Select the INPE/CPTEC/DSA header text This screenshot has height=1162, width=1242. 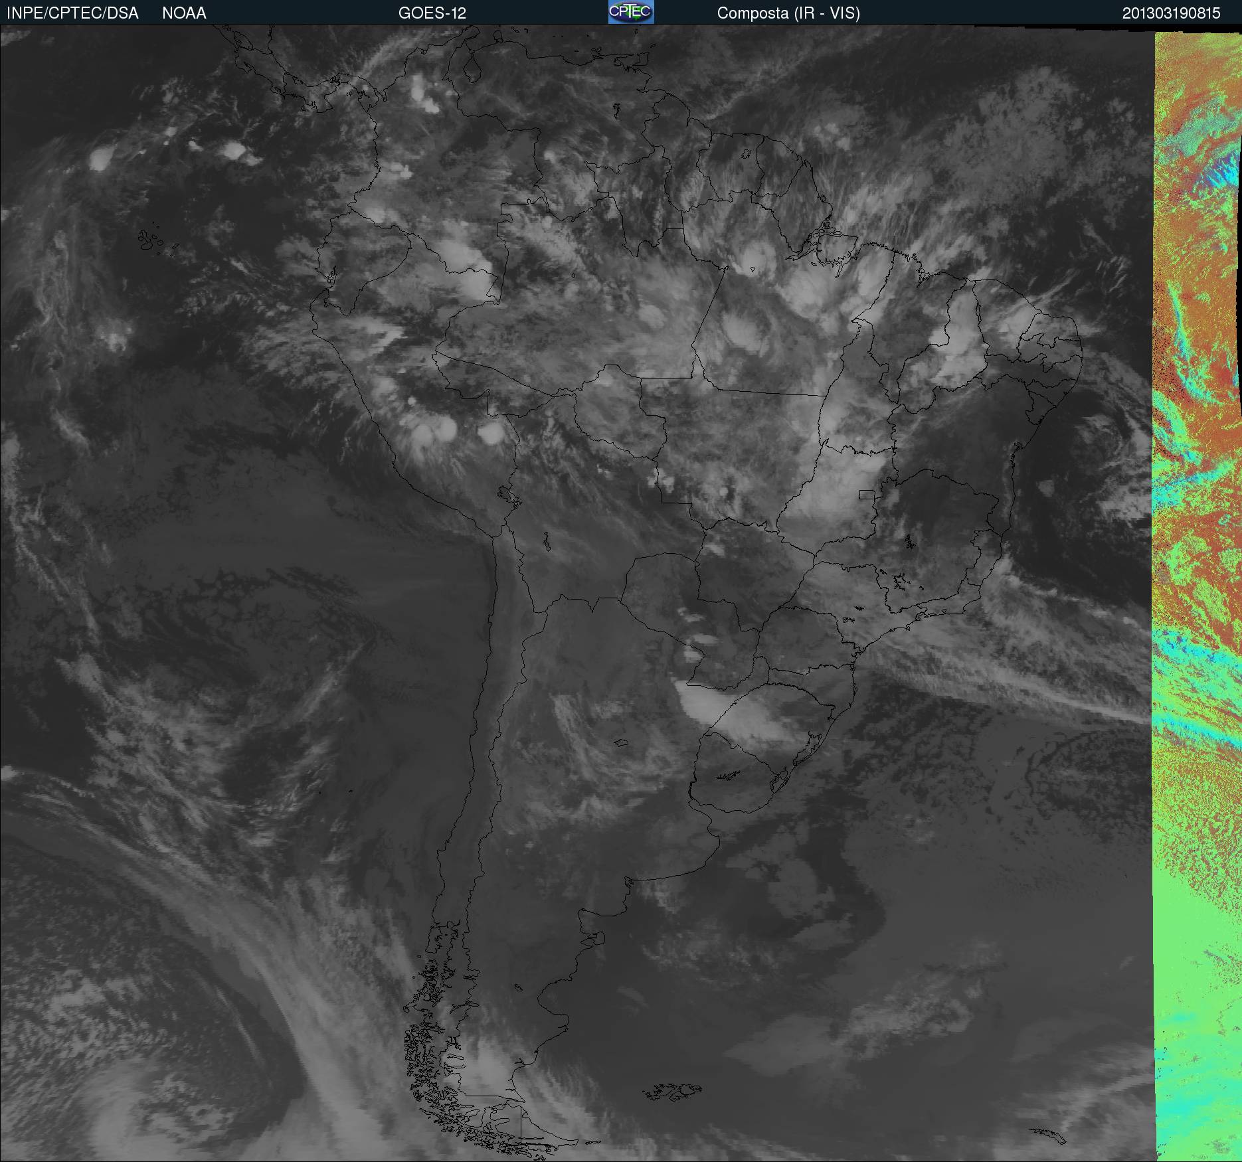tap(72, 13)
